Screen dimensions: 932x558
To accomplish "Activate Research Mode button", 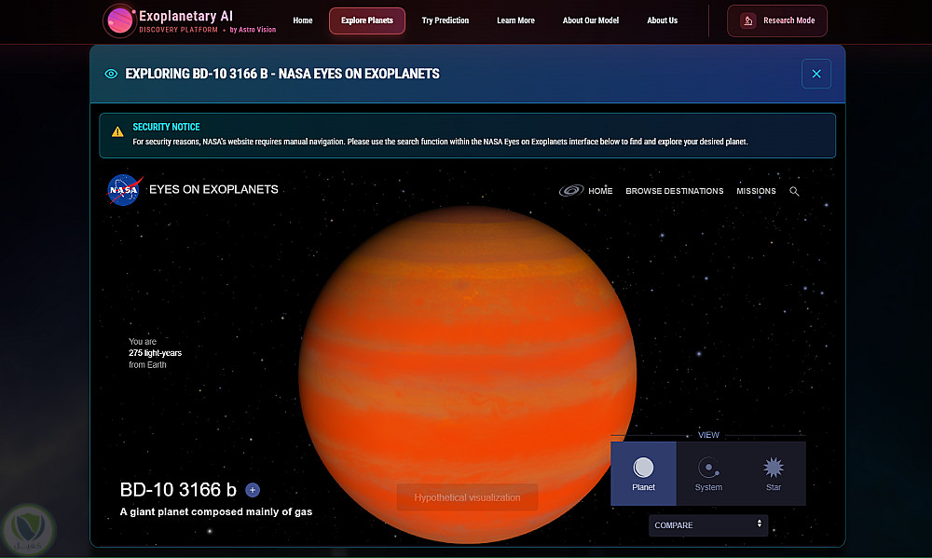I will pyautogui.click(x=777, y=20).
